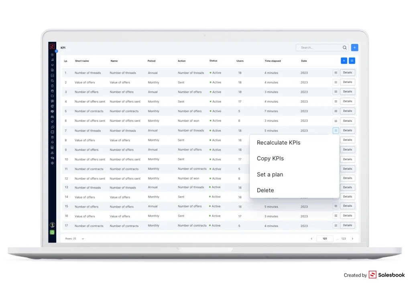Open the settings gear in the sidebar
This screenshot has width=411, height=284.
tap(53, 163)
